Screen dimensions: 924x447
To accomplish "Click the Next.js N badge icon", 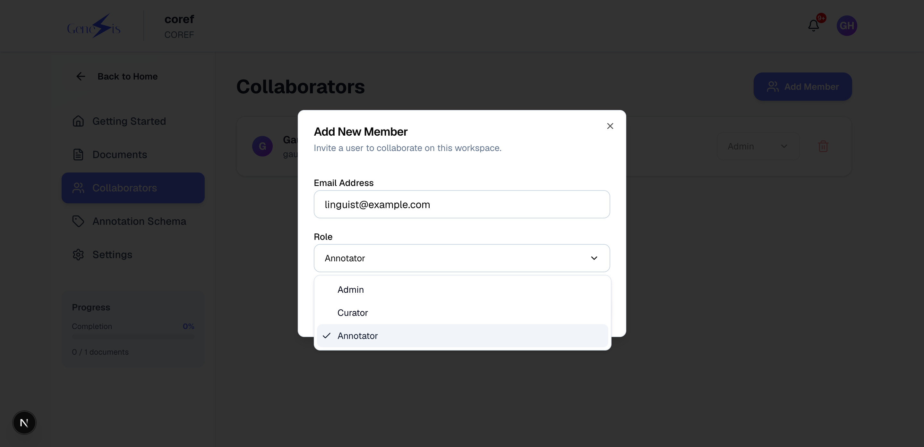I will (24, 423).
